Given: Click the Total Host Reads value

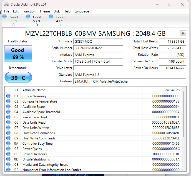Looking at the screenshot, I should pos(173,42).
